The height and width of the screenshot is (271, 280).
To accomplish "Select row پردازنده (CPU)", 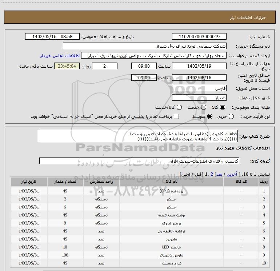I will point(140,191).
